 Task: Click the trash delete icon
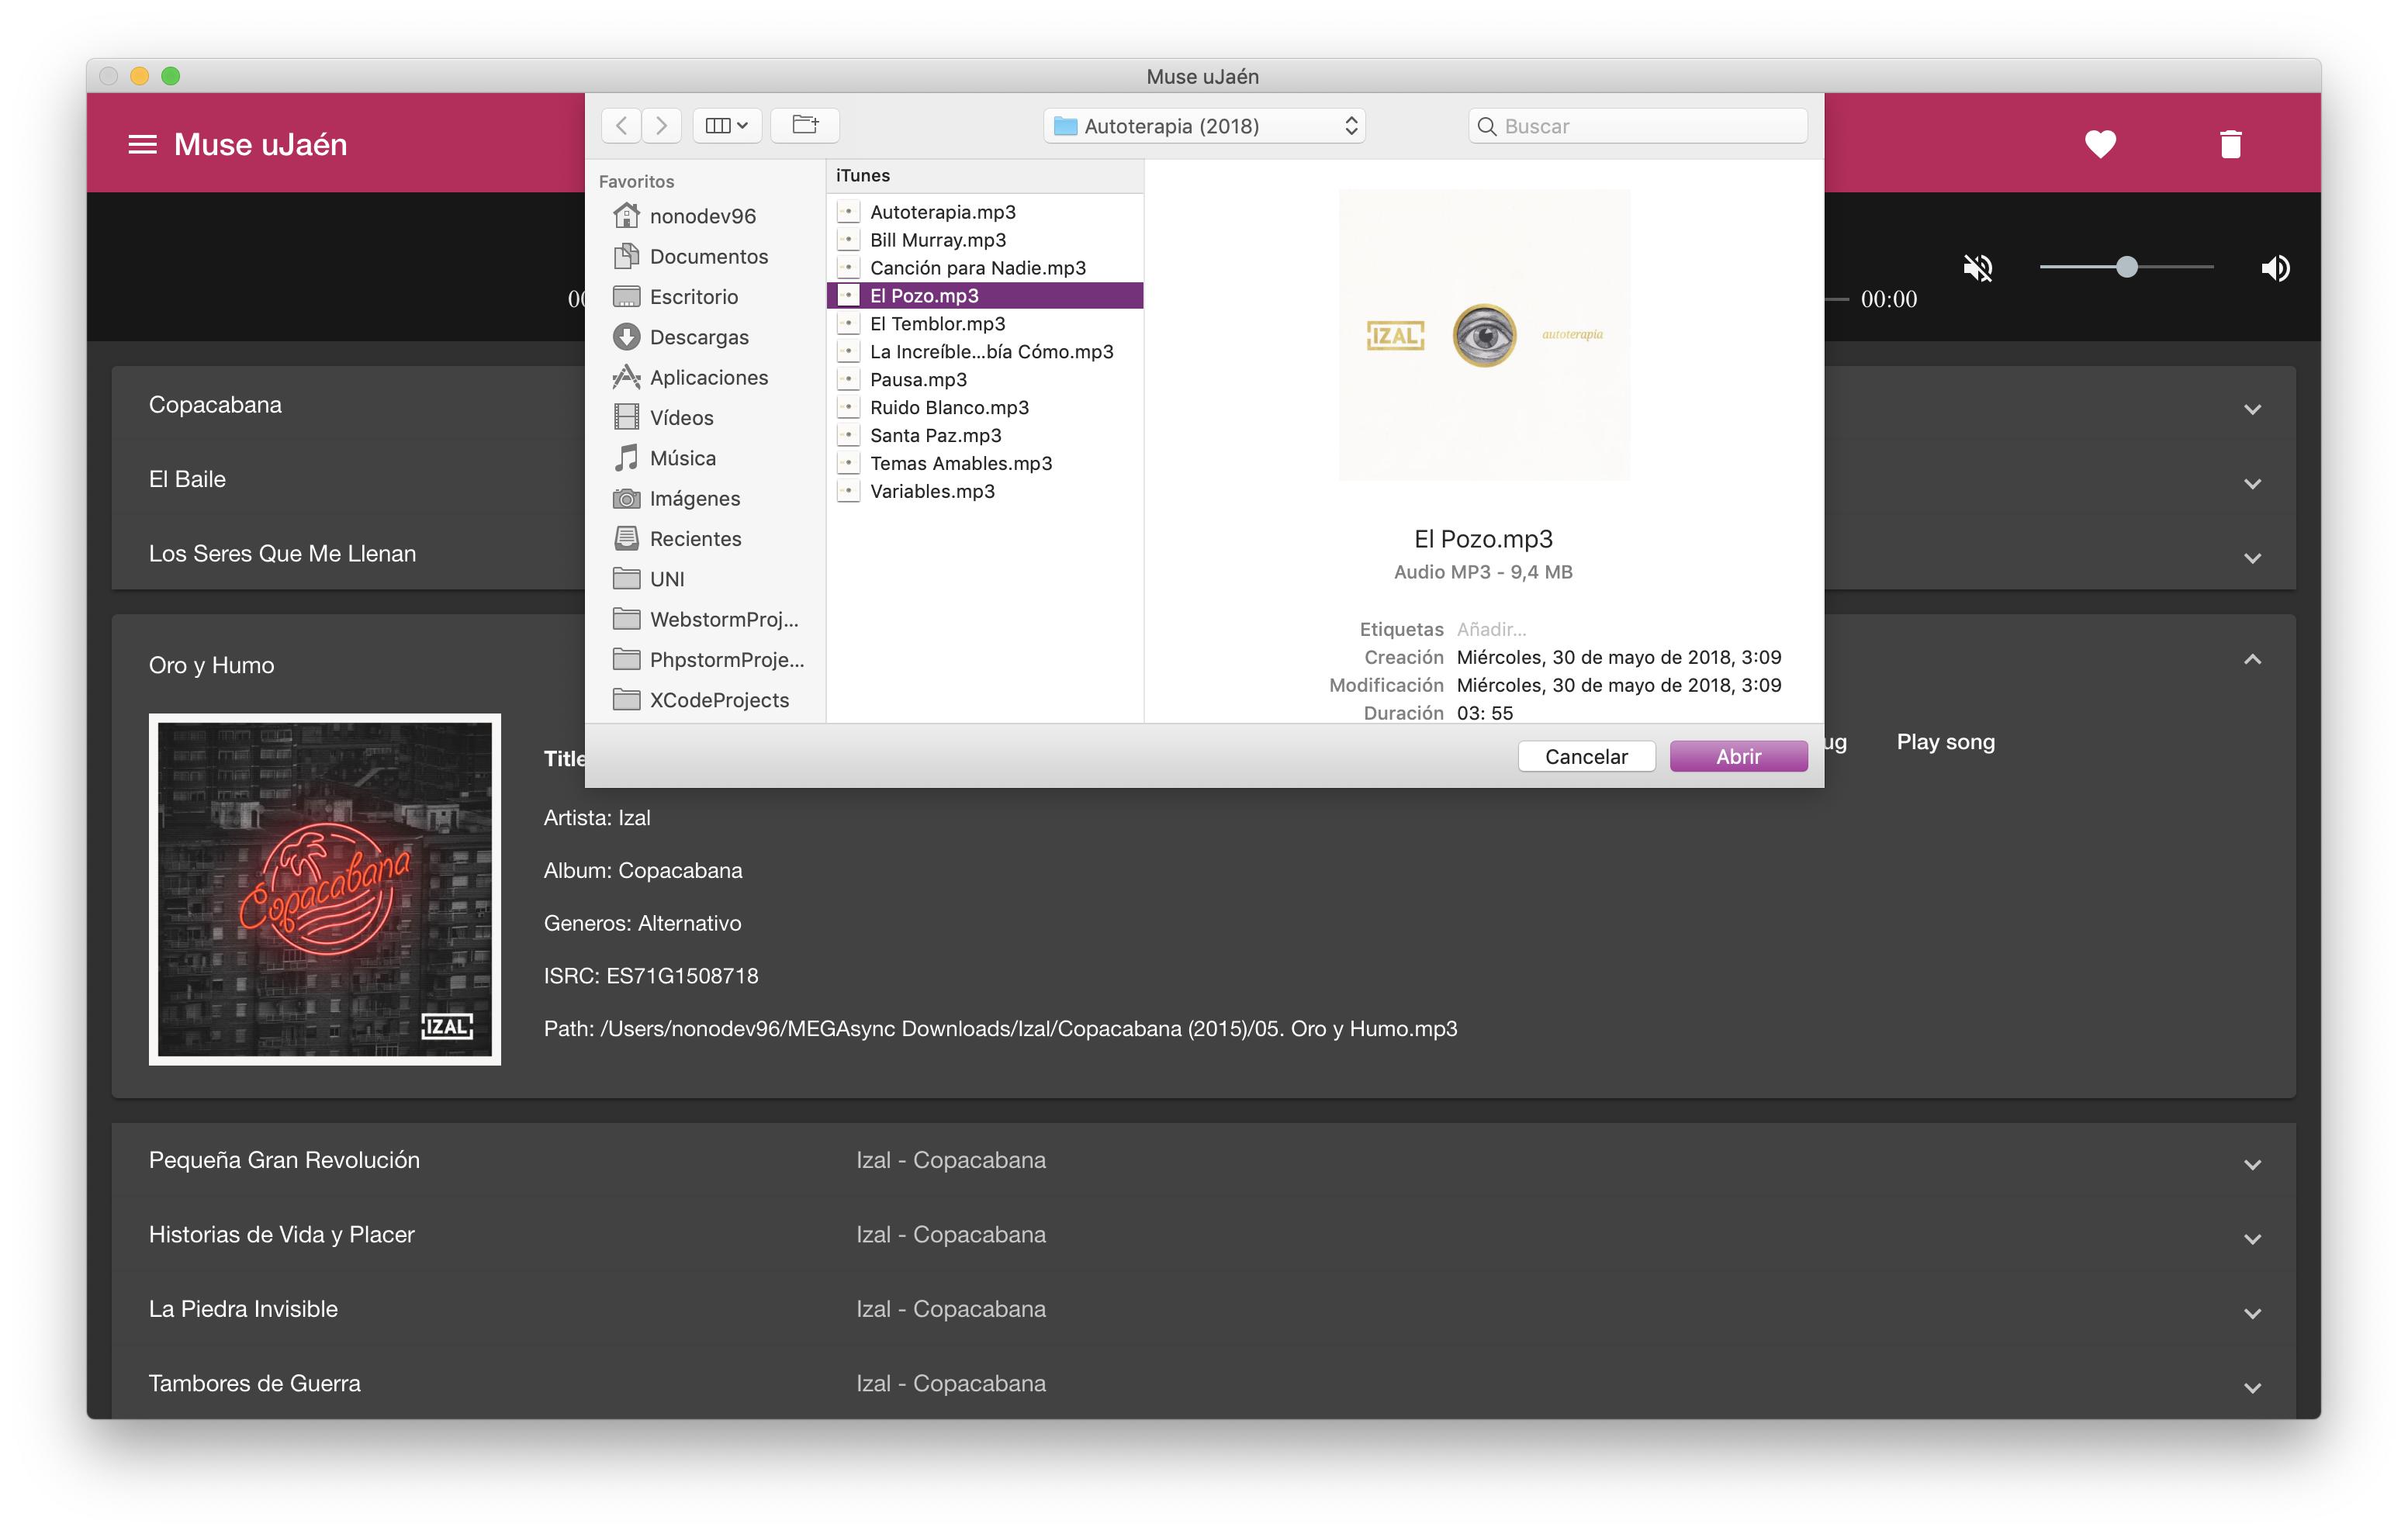point(2230,145)
